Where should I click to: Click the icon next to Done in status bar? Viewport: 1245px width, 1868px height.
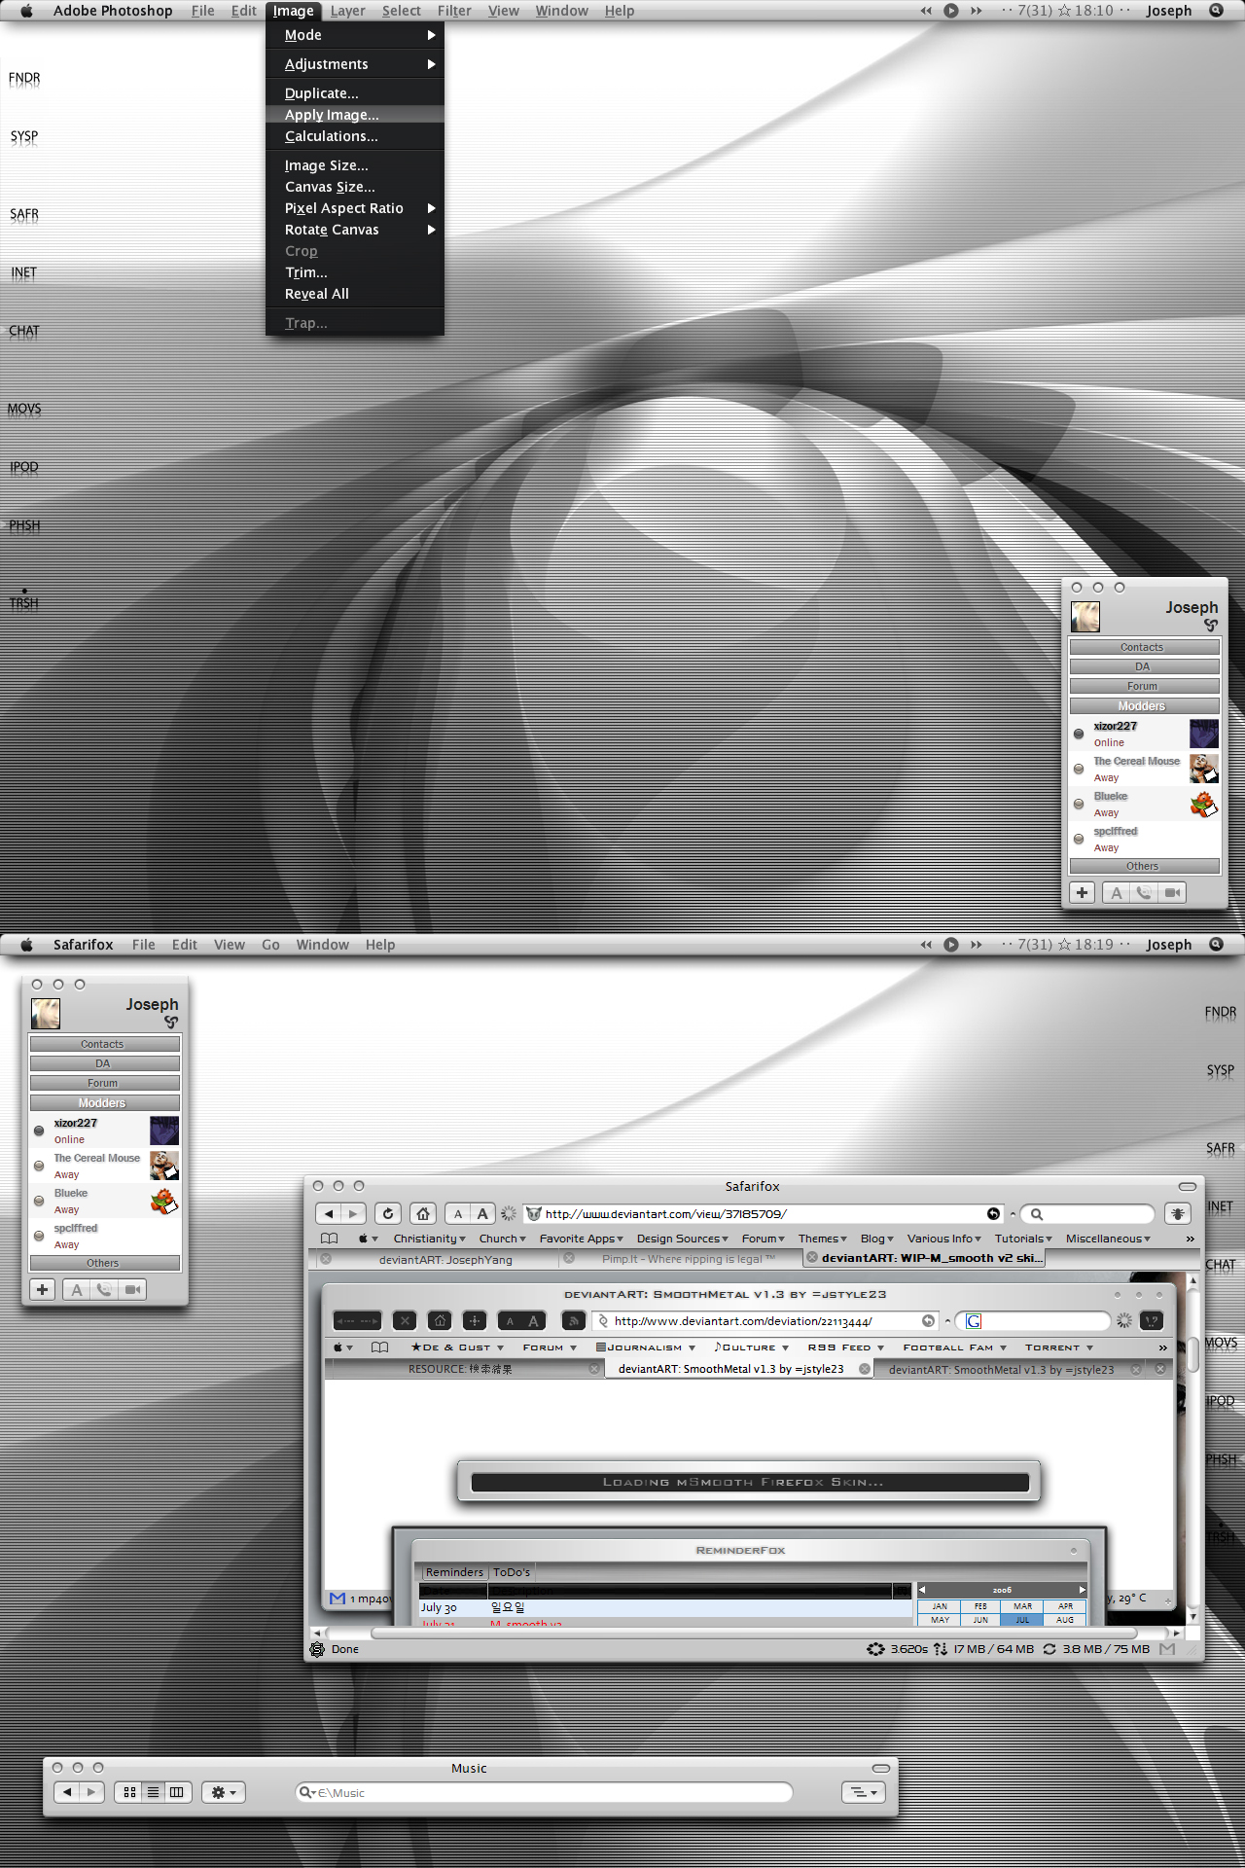317,1649
